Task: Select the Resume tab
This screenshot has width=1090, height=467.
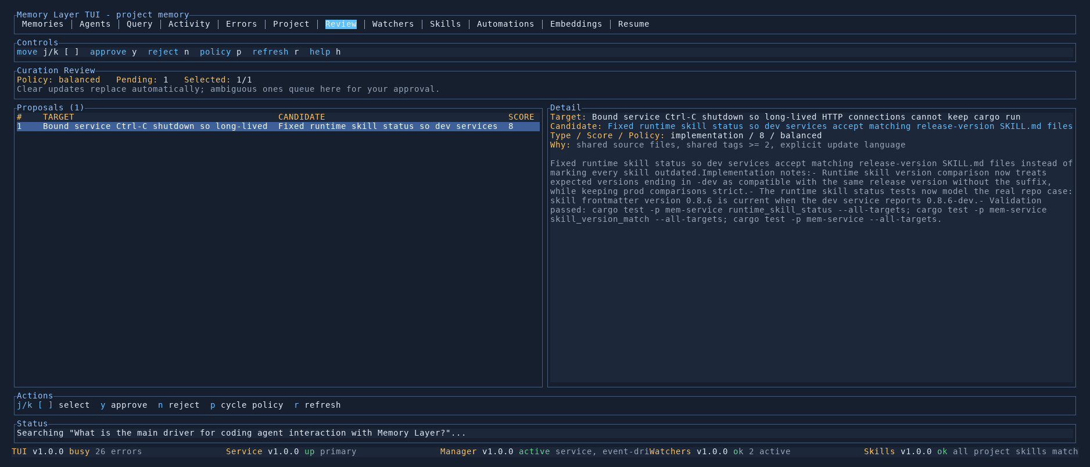Action: (633, 24)
